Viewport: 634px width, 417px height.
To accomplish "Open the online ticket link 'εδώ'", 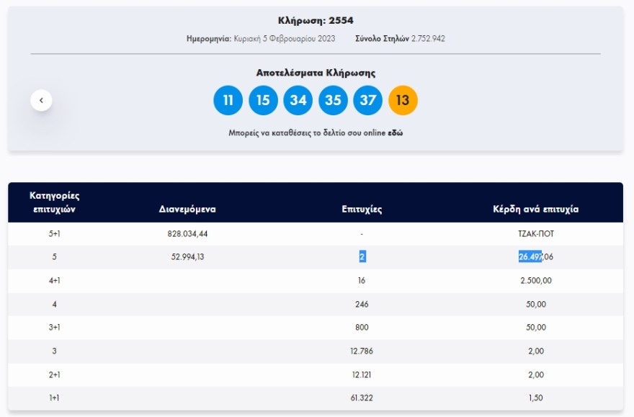I will click(395, 133).
